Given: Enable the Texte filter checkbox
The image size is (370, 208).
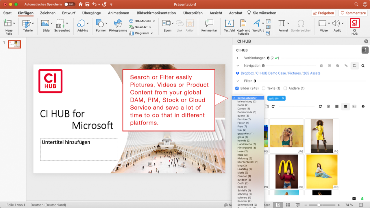Looking at the screenshot, I should tap(264, 88).
